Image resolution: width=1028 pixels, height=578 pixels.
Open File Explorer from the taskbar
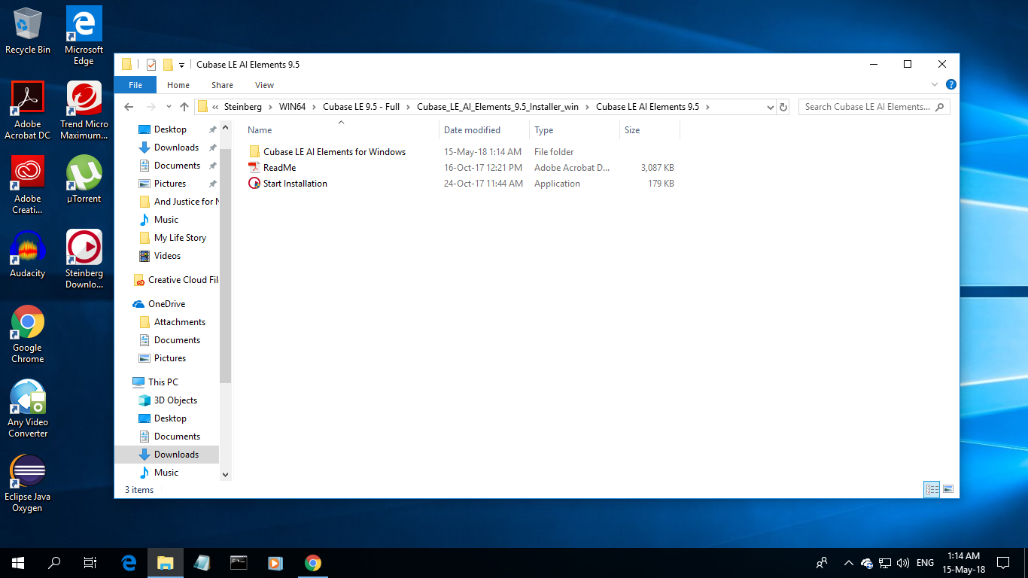coord(166,562)
